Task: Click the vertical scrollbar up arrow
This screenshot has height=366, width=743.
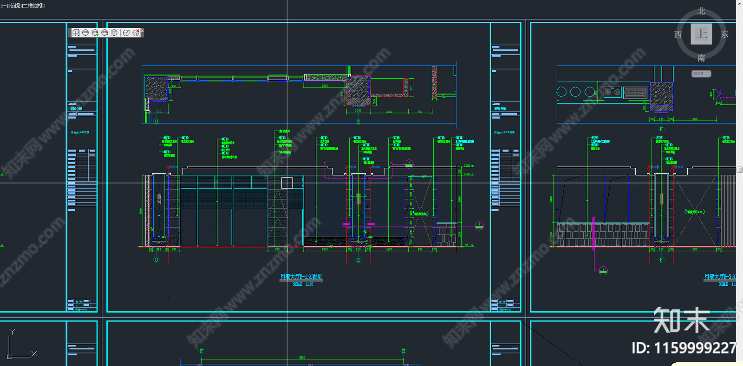Action: (x=739, y=3)
